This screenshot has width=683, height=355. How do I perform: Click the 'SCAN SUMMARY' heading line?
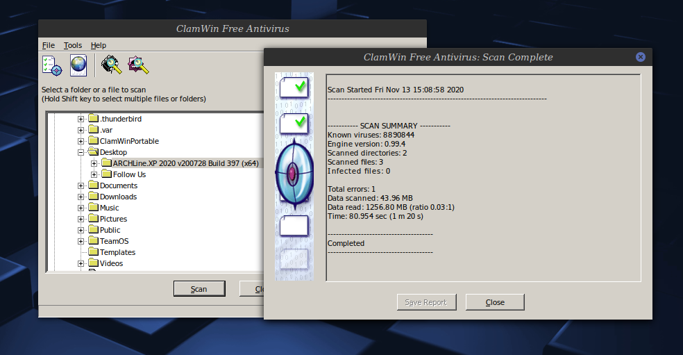pos(389,126)
